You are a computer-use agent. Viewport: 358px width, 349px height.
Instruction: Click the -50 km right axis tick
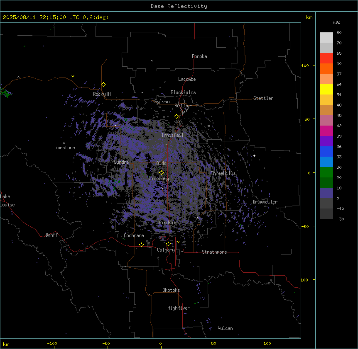[305, 226]
